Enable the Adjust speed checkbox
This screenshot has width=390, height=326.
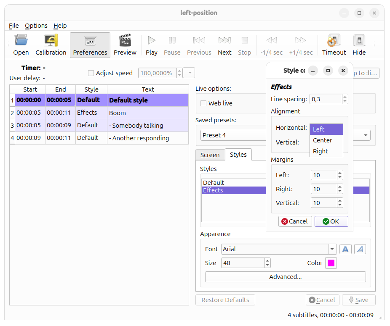coord(91,73)
